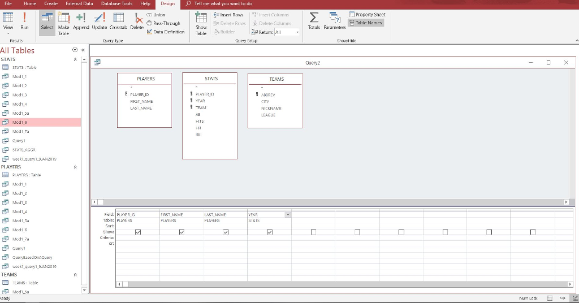579x303 pixels.
Task: Open the Database Tools tab
Action: click(x=116, y=4)
